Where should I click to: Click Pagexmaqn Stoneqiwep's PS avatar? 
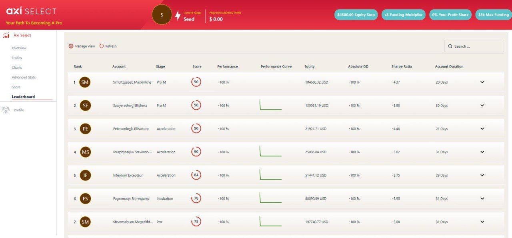[86, 198]
